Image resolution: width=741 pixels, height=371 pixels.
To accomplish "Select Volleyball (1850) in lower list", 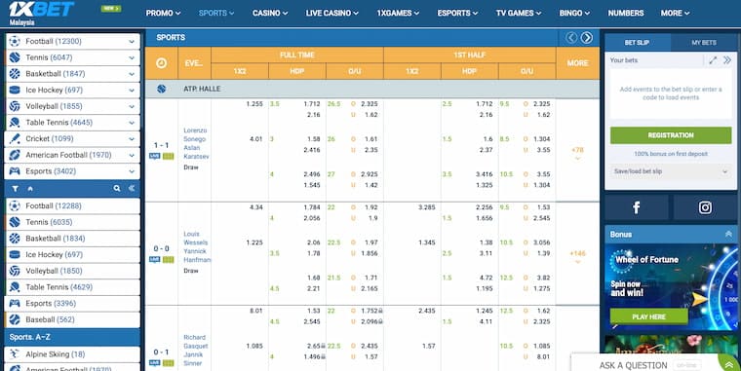I will click(72, 271).
